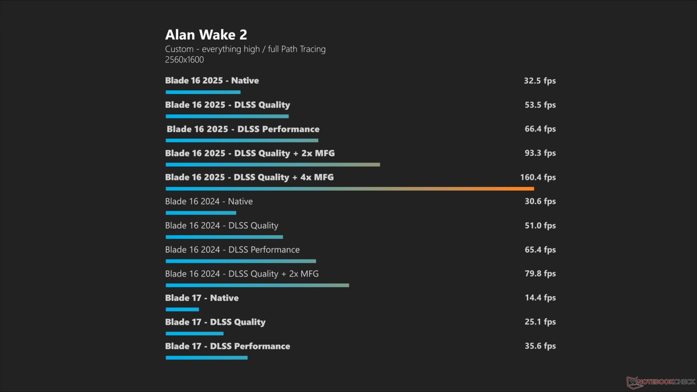Select the Blade 16 2024 - Native label
The image size is (697, 392).
[209, 201]
